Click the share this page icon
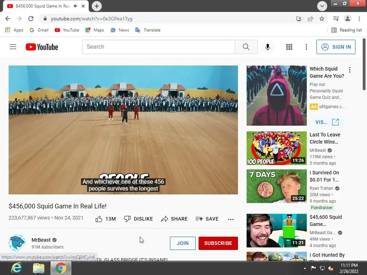The image size is (367, 275). (310, 19)
